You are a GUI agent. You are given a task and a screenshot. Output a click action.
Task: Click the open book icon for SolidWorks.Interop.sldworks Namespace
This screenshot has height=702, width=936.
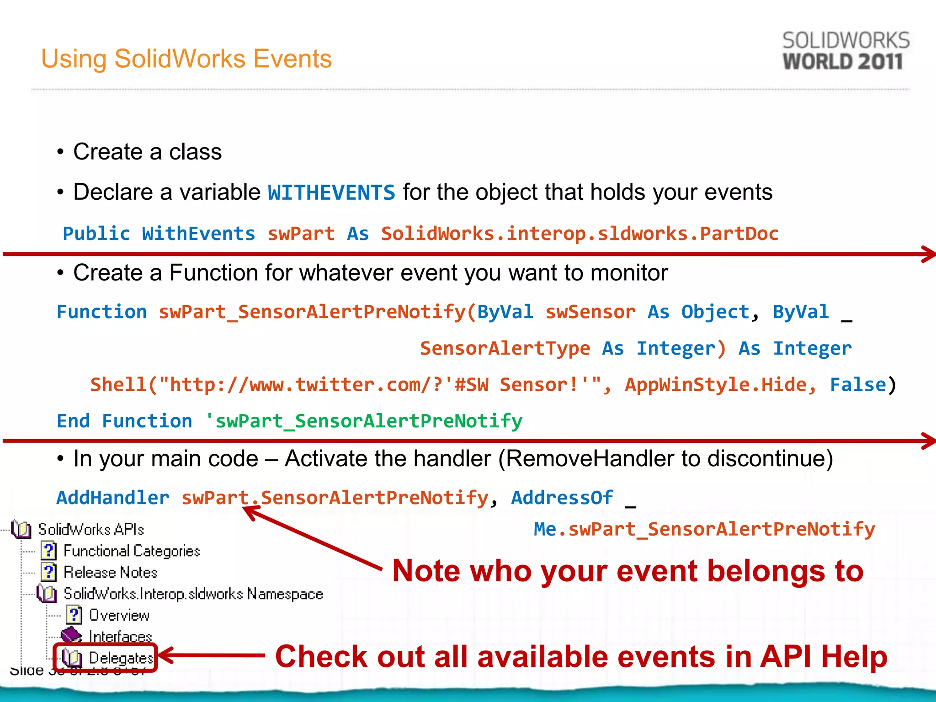(47, 594)
